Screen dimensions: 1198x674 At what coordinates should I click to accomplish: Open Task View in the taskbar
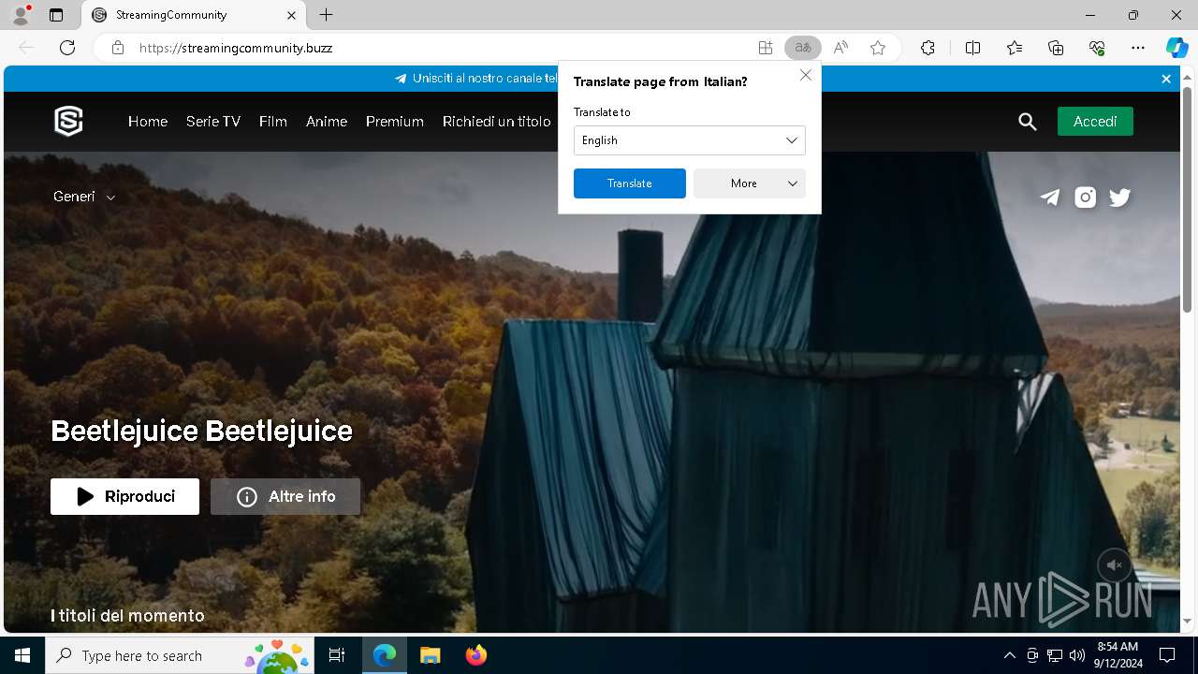click(x=337, y=655)
